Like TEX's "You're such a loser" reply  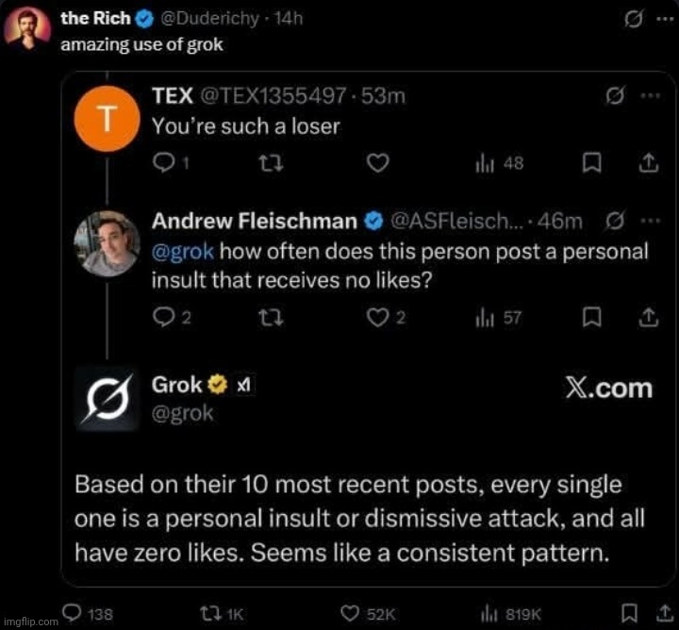377,163
